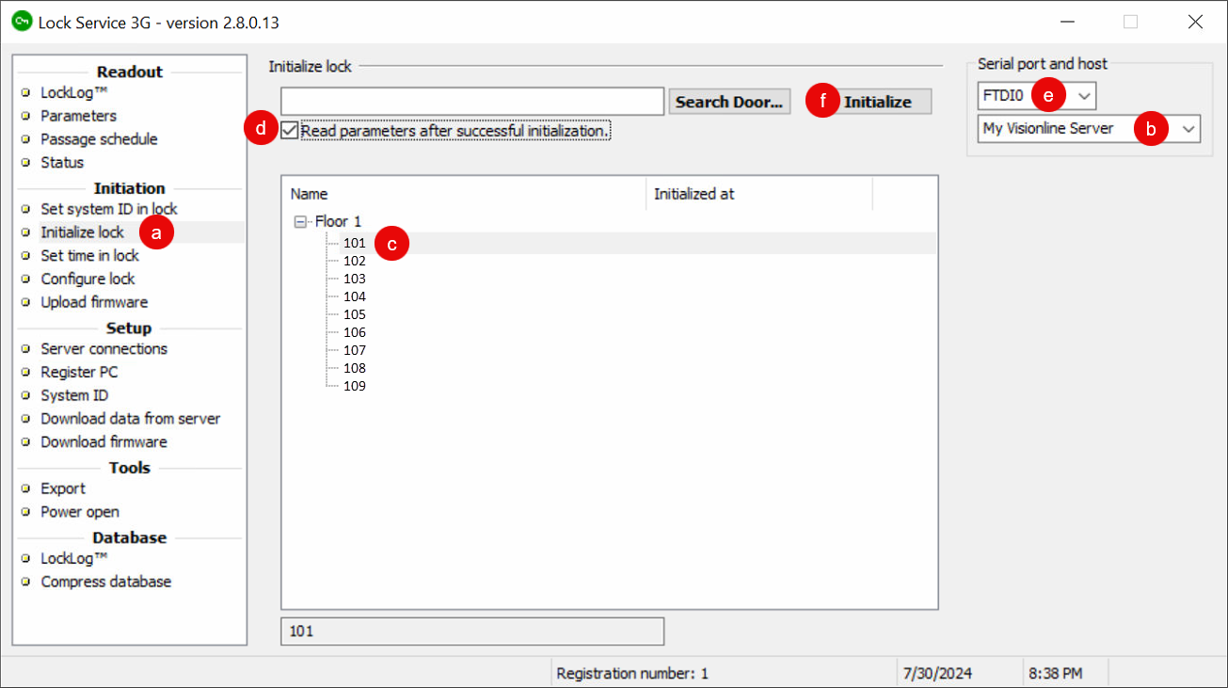
Task: Select door 105 in the door list
Action: pos(354,314)
